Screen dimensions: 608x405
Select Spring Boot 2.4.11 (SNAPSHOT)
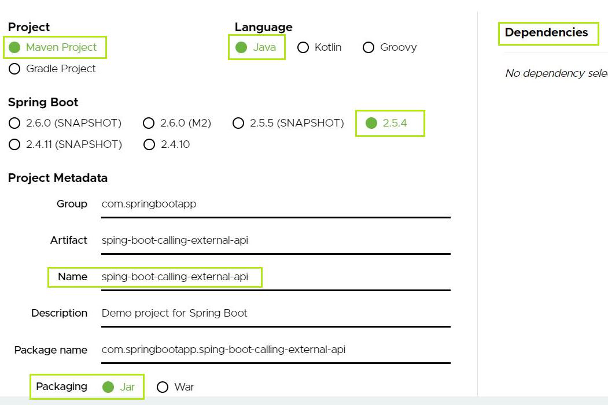tap(15, 144)
